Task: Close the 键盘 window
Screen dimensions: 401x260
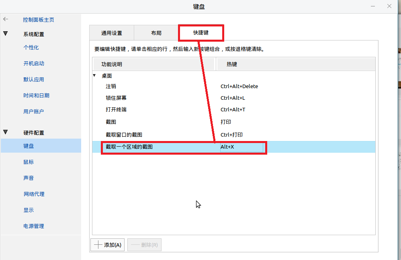Action: click(389, 6)
